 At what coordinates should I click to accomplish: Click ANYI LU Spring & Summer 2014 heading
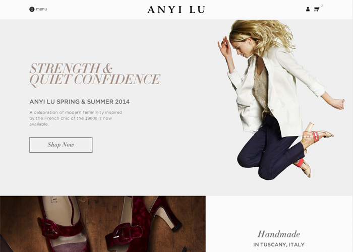(80, 102)
